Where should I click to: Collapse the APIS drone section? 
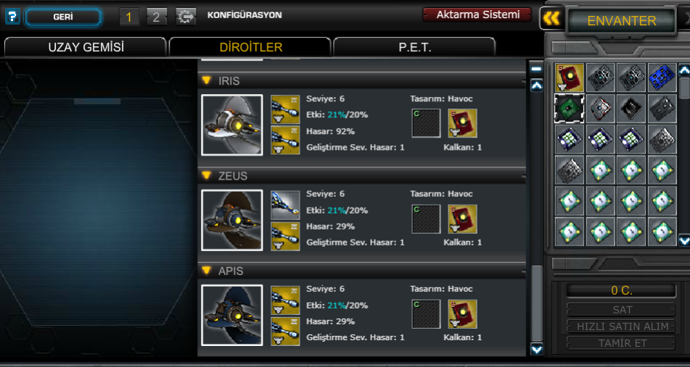click(x=206, y=271)
